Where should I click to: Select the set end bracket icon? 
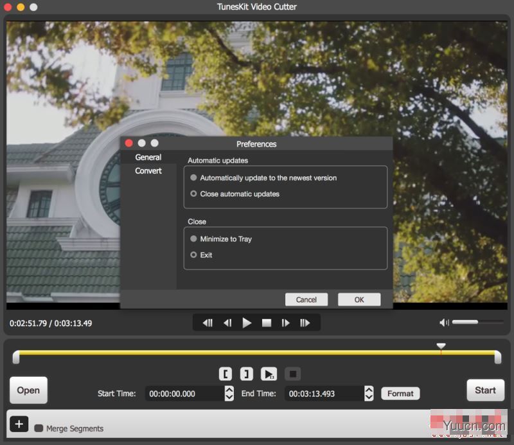point(246,373)
